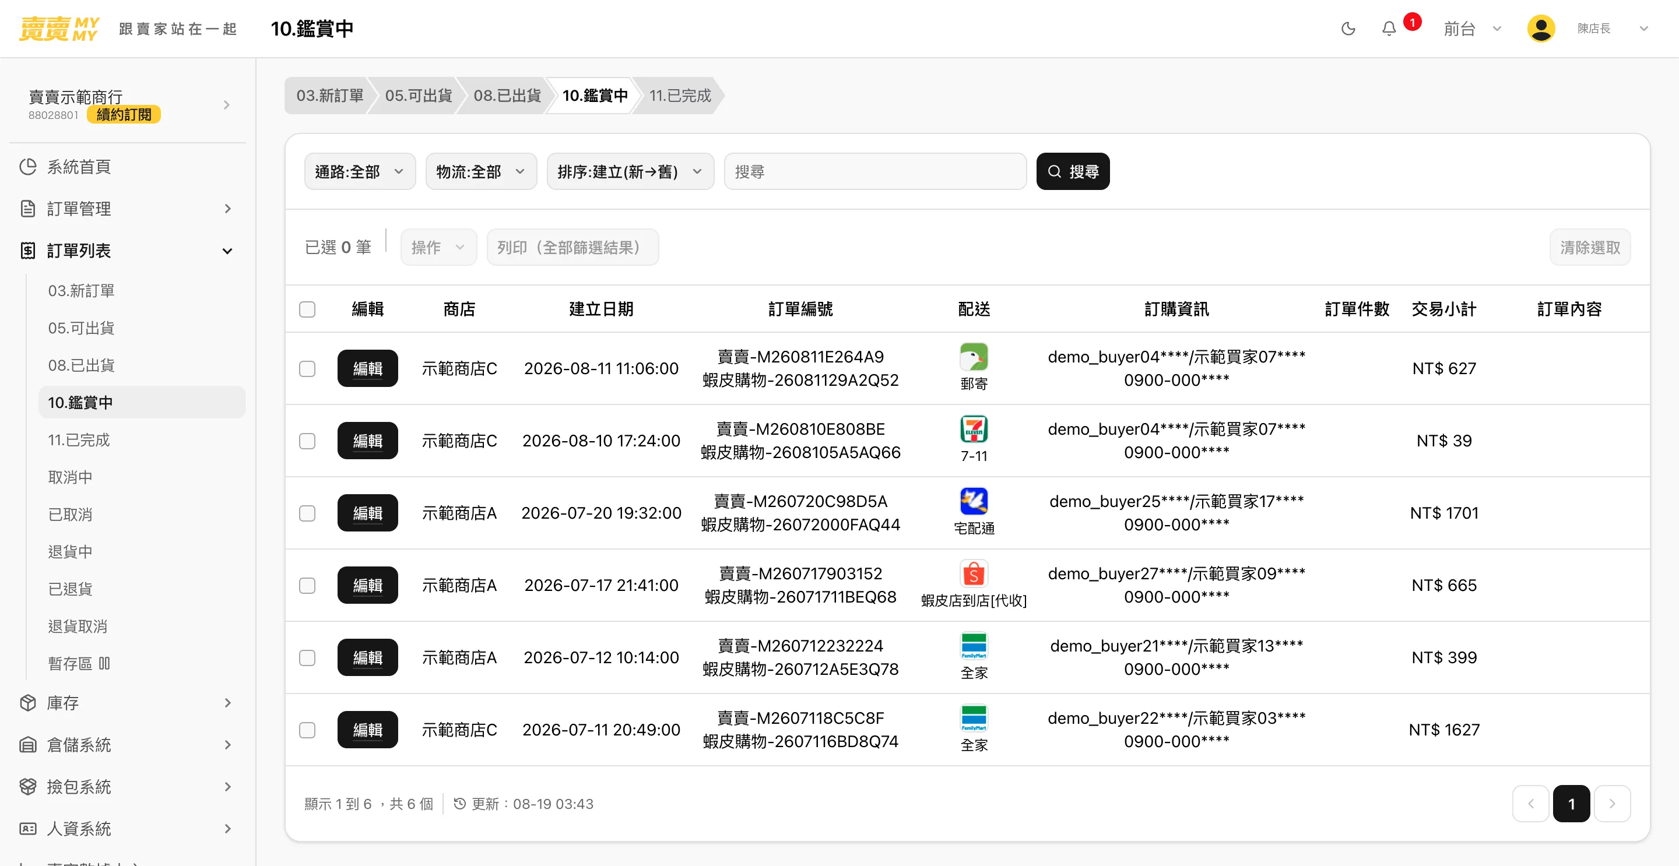1679x866 pixels.
Task: Click 全家 icon for order M260712232224
Action: (x=974, y=646)
